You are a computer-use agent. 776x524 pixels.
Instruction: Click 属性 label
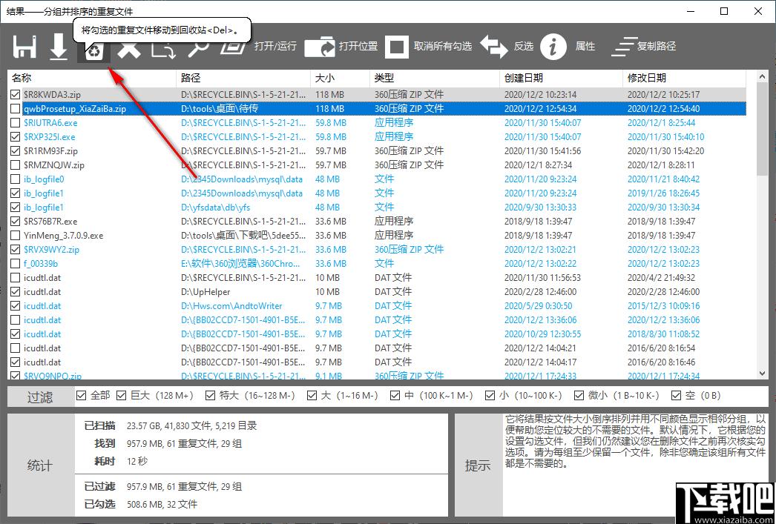pos(585,47)
